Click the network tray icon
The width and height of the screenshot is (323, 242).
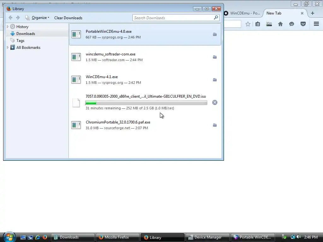[293, 237]
